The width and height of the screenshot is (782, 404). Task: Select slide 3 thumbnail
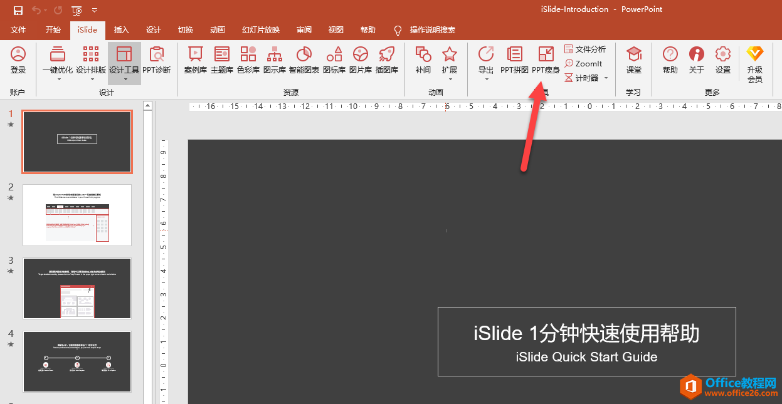pos(77,288)
